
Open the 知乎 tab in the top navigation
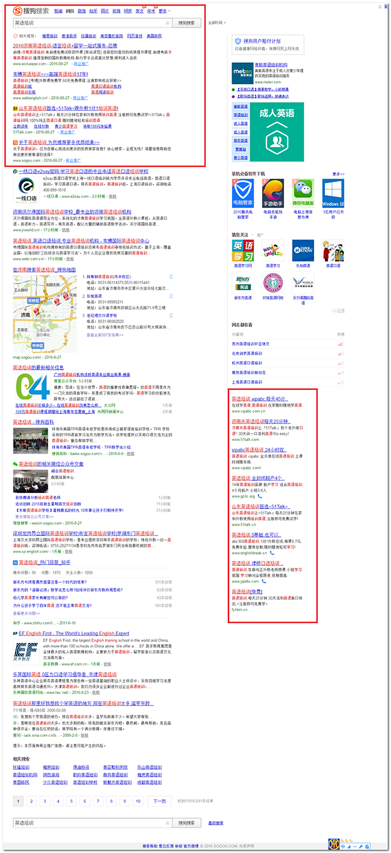[93, 11]
